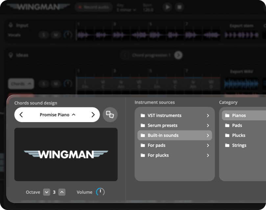266x210 pixels.
Task: Go to next sound preset arrow
Action: [93, 115]
